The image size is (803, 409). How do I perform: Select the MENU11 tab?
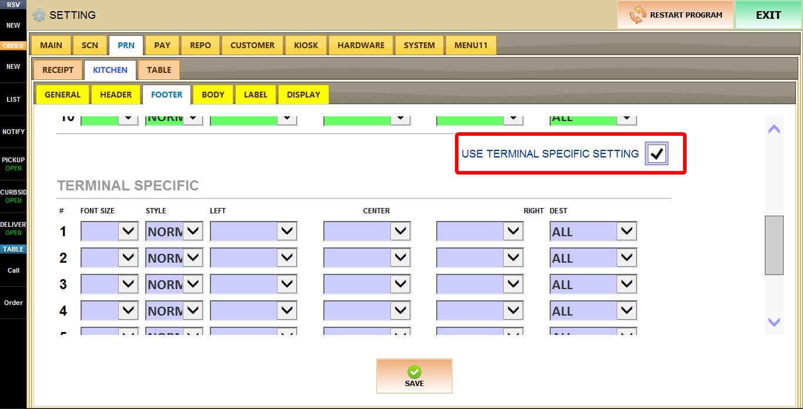click(x=471, y=45)
